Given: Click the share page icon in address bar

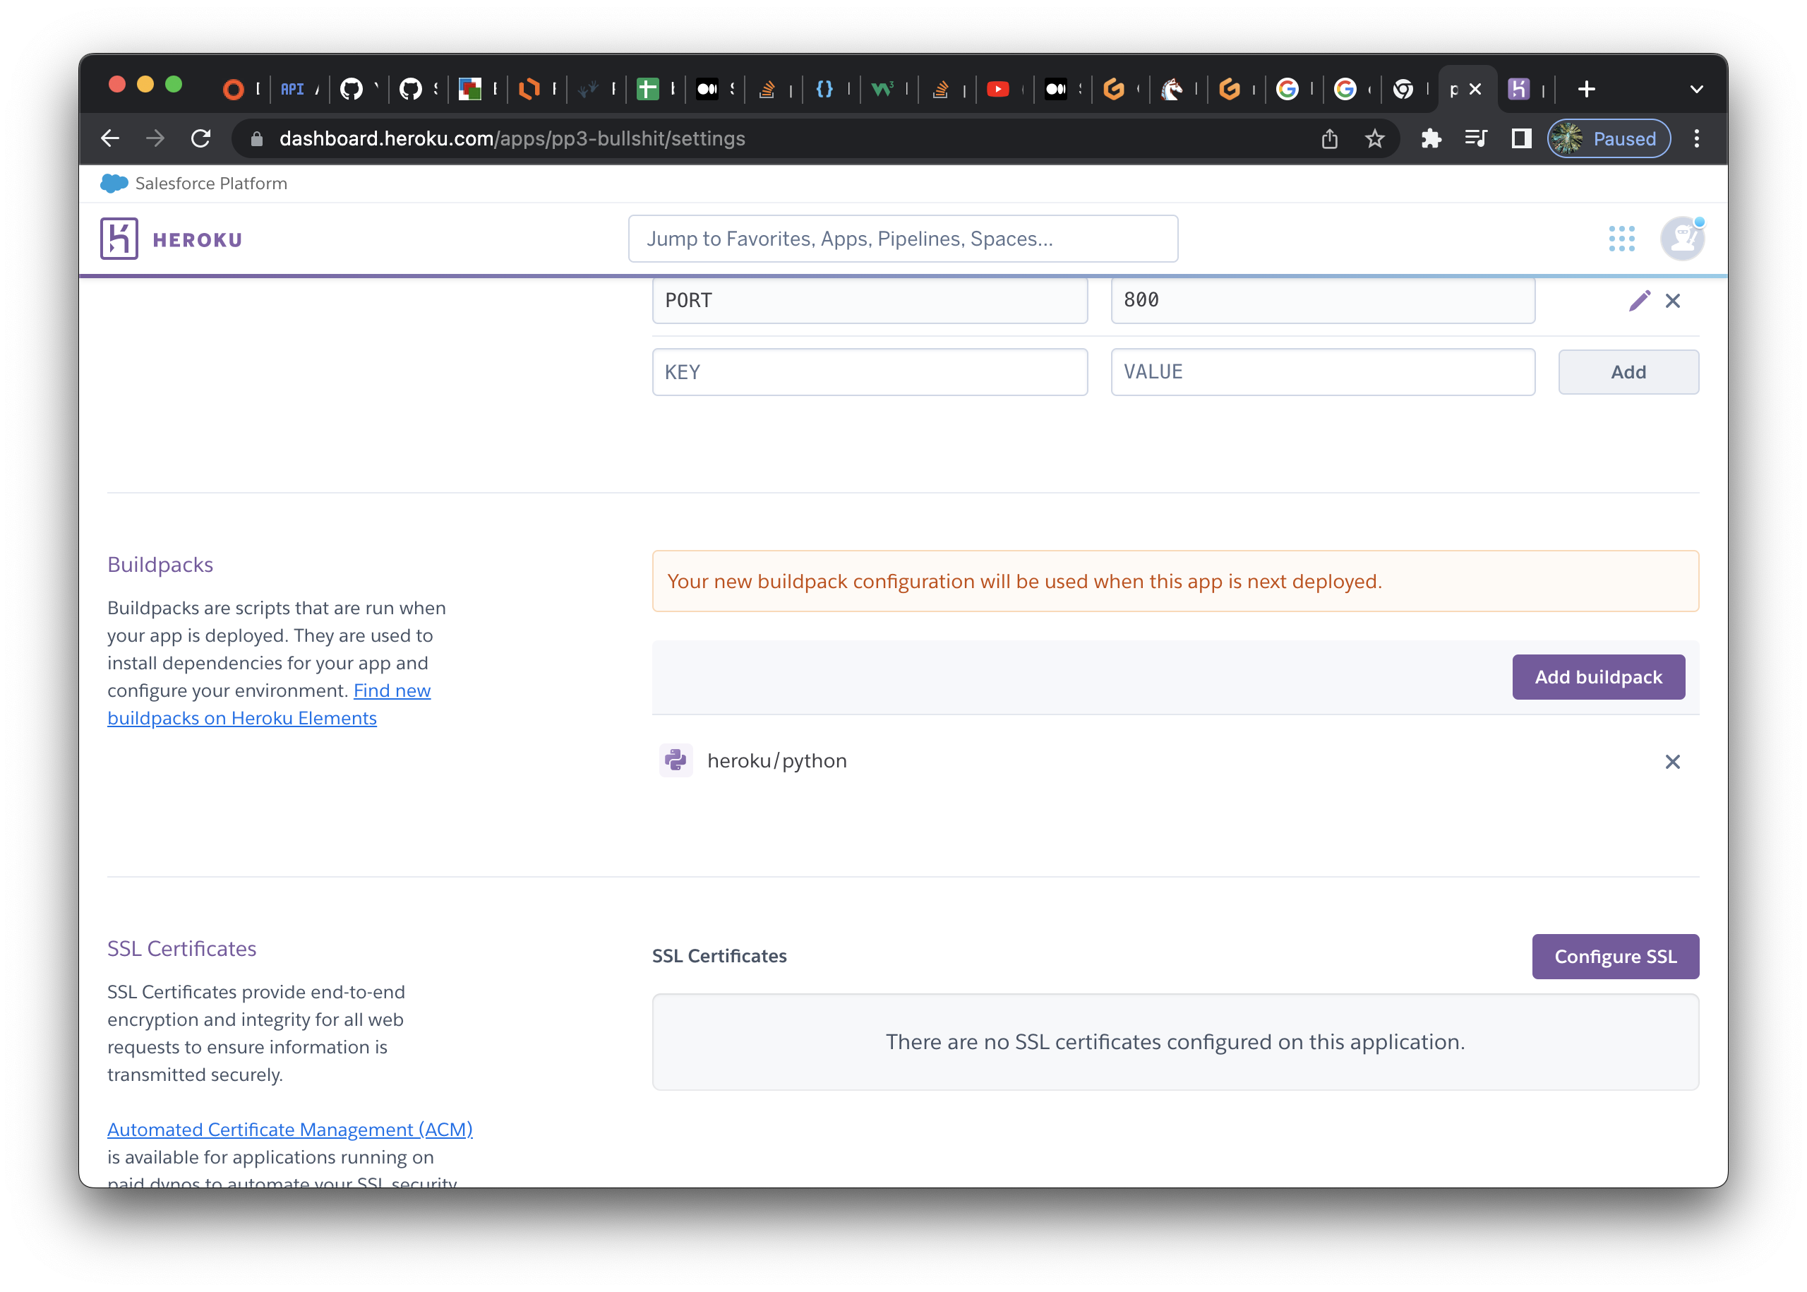Looking at the screenshot, I should [1330, 139].
